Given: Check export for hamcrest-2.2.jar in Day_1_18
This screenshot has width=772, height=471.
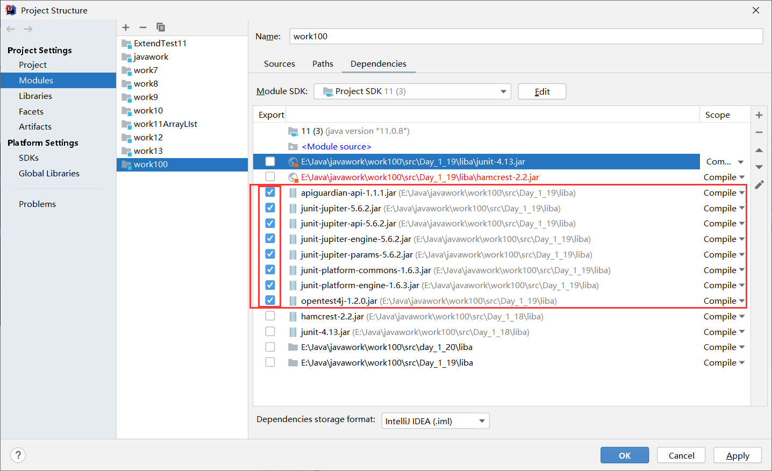Looking at the screenshot, I should coord(270,316).
